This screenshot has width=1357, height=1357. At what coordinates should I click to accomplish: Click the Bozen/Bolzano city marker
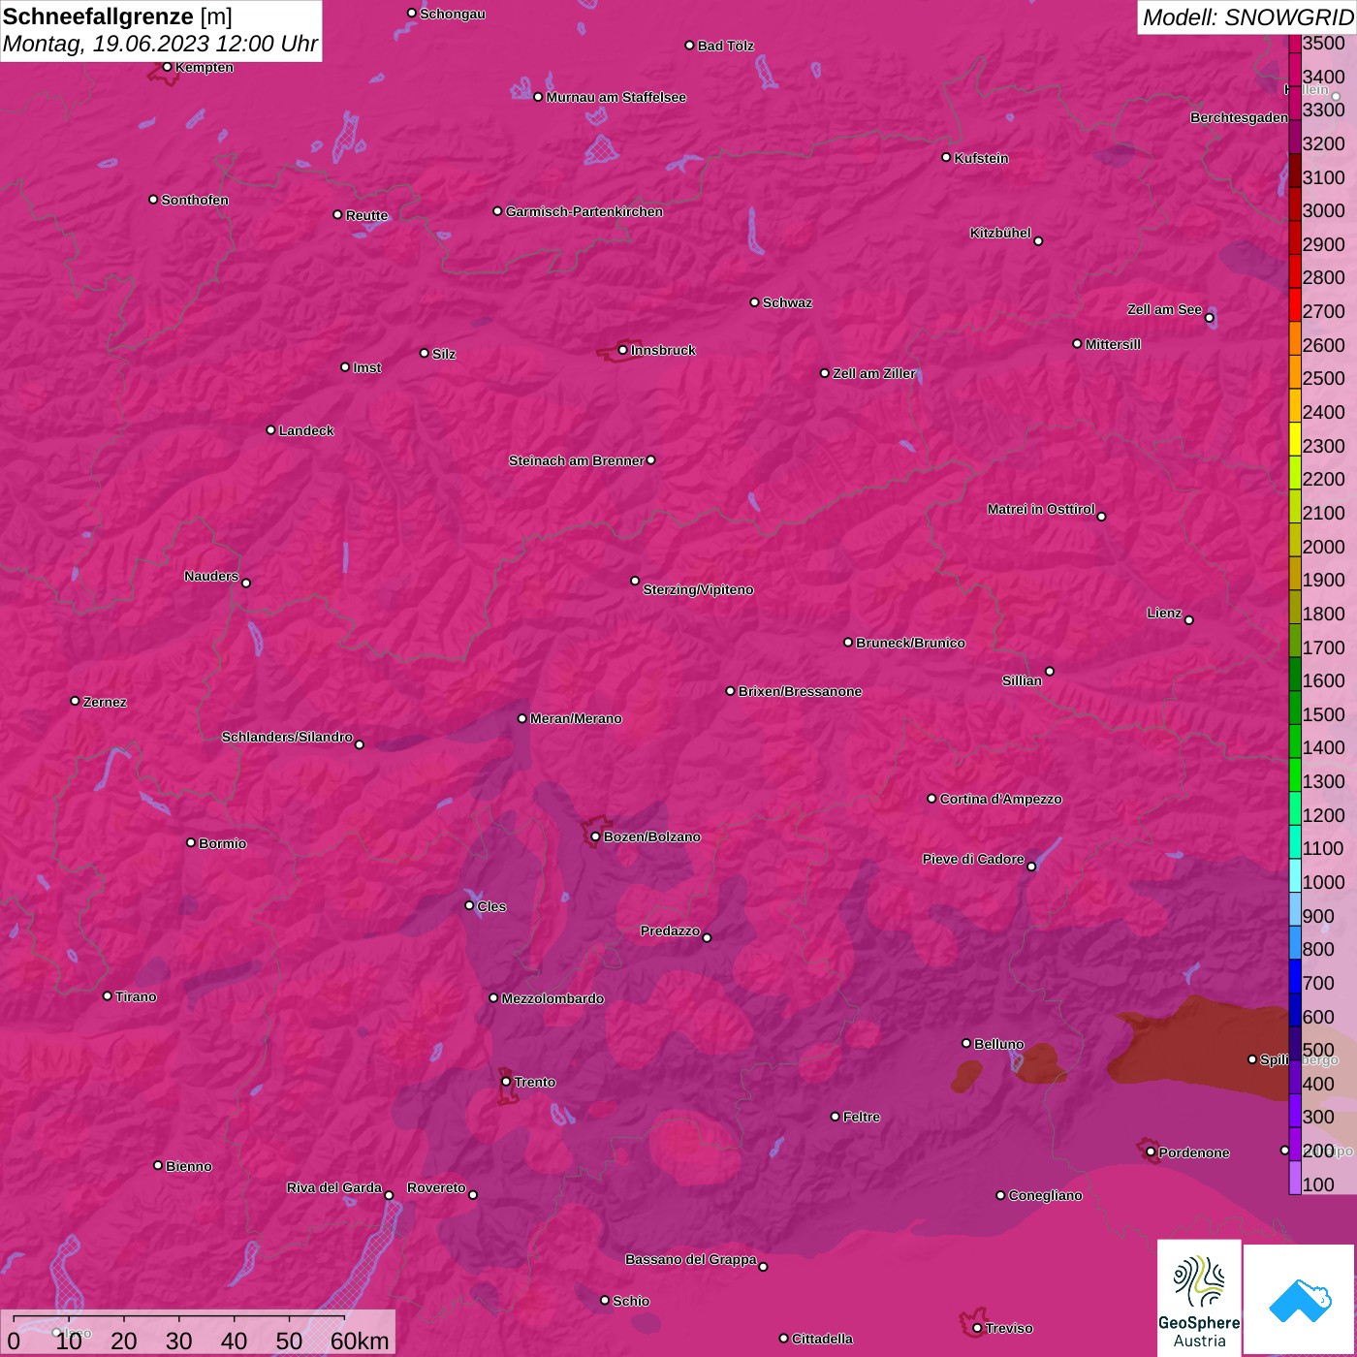595,836
